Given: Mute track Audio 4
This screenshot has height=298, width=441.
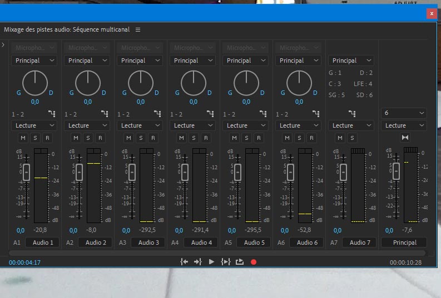Looking at the screenshot, I should coord(182,138).
